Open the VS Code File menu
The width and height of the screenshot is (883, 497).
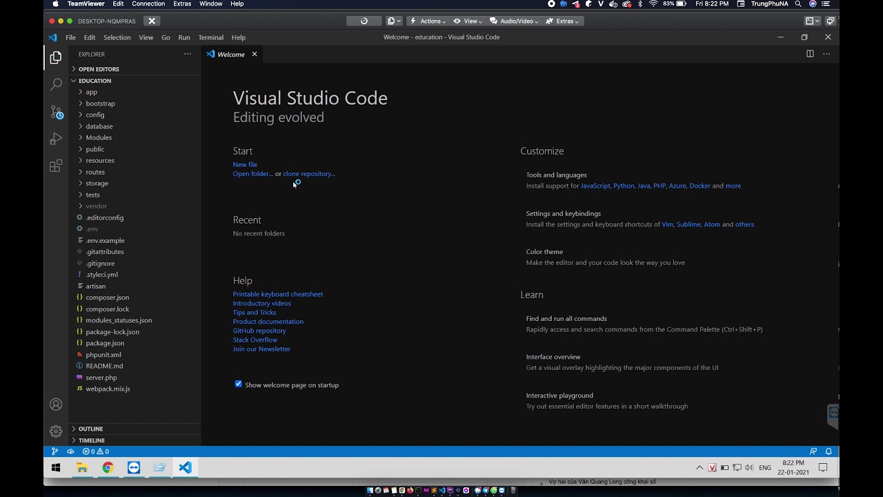[70, 37]
